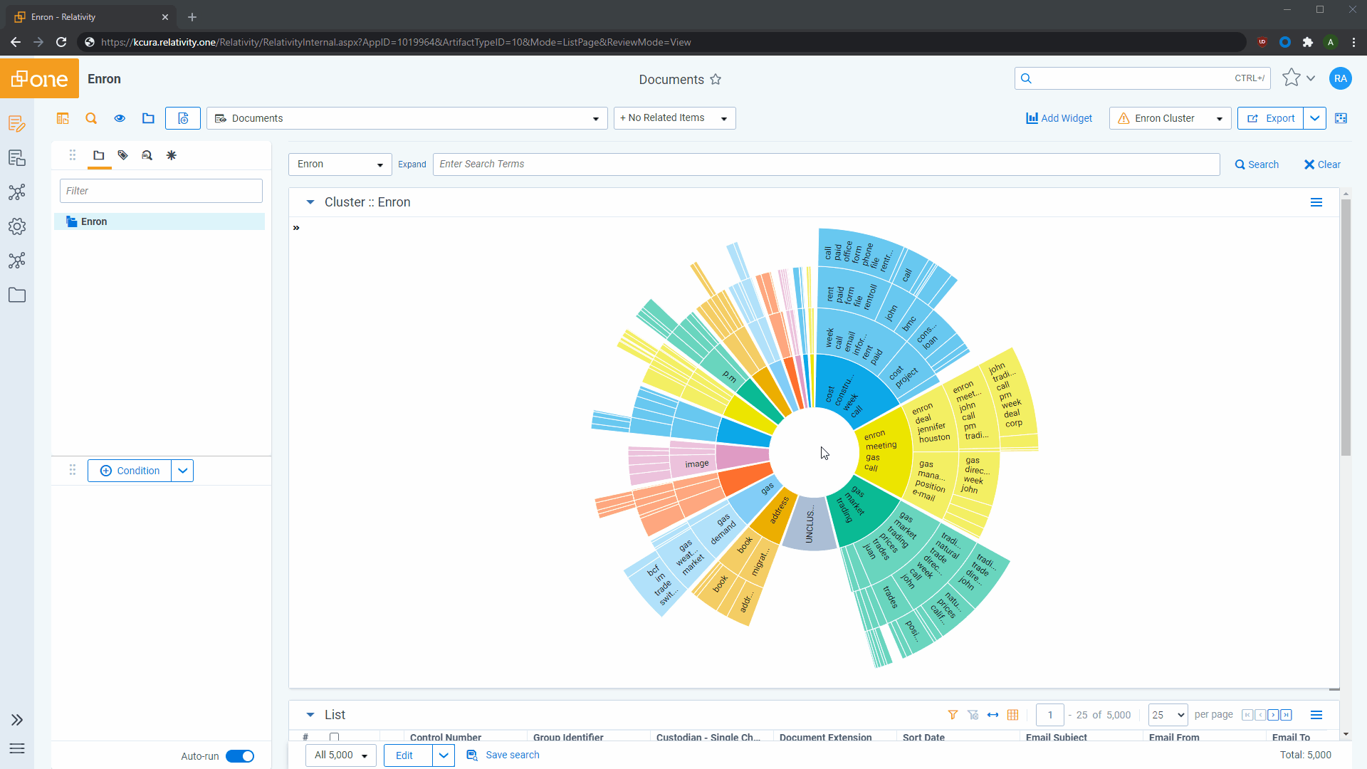Toggle the Auto-run switch off

[x=240, y=756]
